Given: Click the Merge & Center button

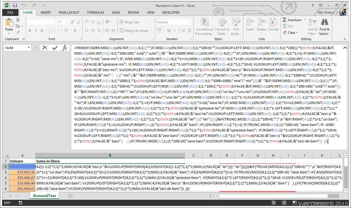Looking at the screenshot, I should point(134,30).
